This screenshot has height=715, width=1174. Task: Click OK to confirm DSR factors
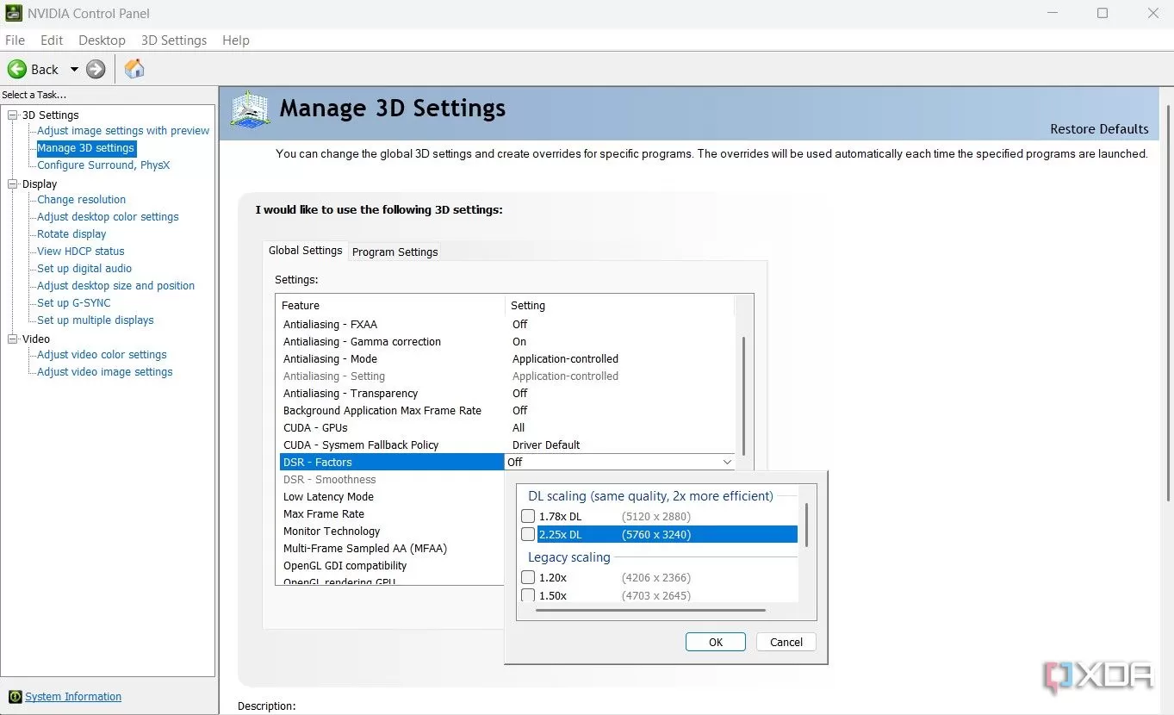[x=715, y=642]
